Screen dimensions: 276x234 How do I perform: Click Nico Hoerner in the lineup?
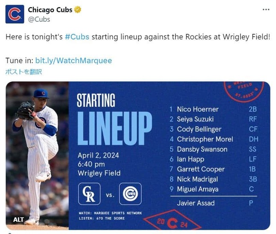[198, 109]
